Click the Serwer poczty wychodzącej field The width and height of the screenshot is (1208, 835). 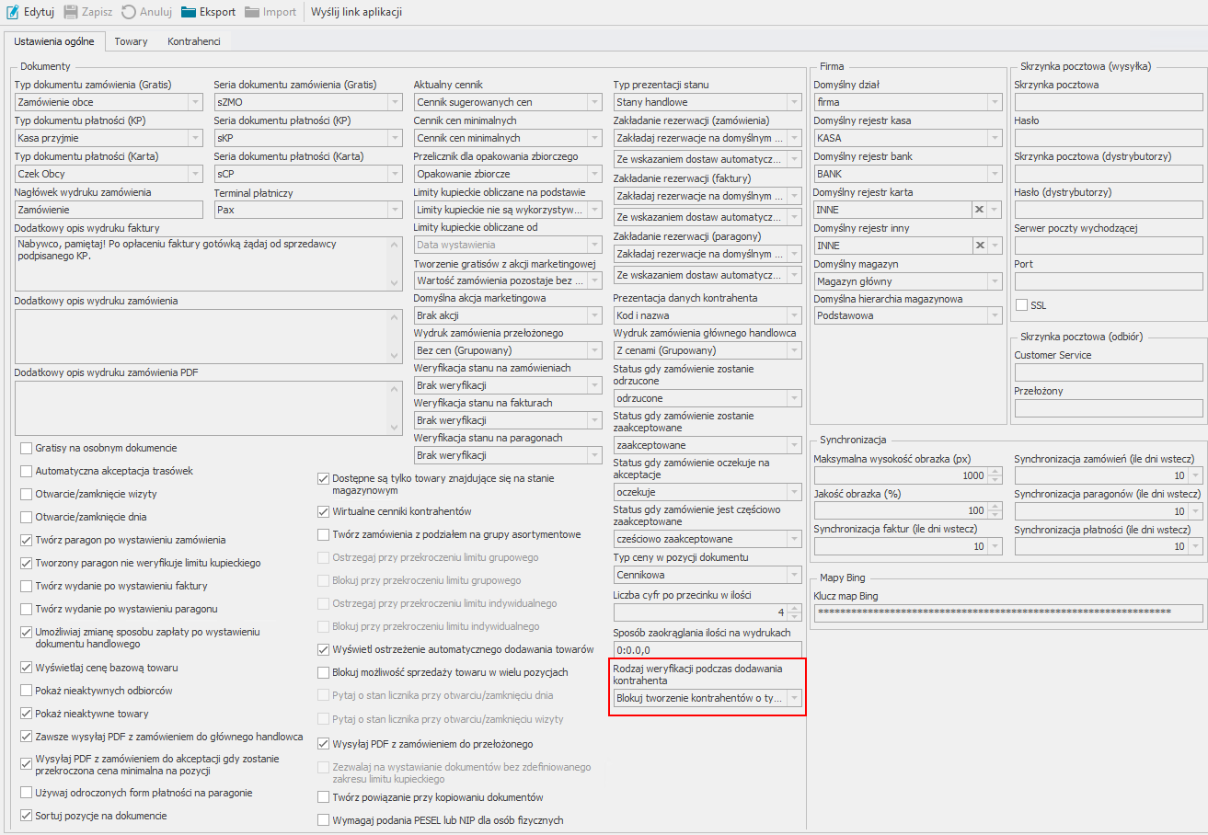pos(1108,246)
